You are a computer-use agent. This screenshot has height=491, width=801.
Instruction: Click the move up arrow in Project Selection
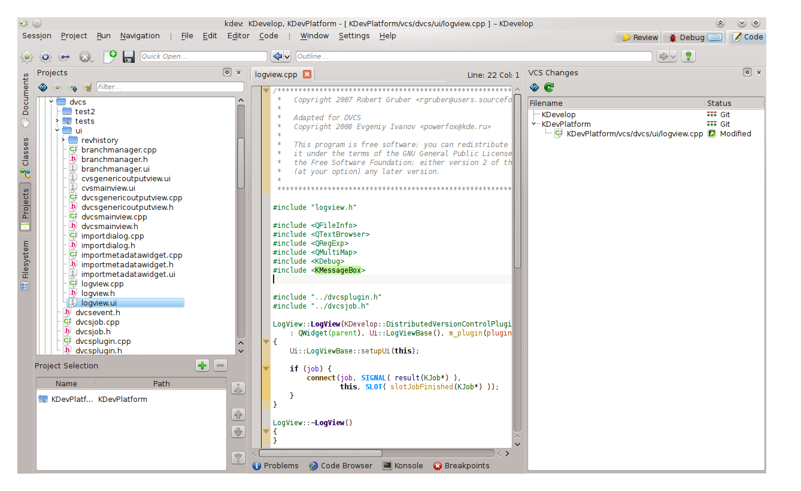point(238,414)
